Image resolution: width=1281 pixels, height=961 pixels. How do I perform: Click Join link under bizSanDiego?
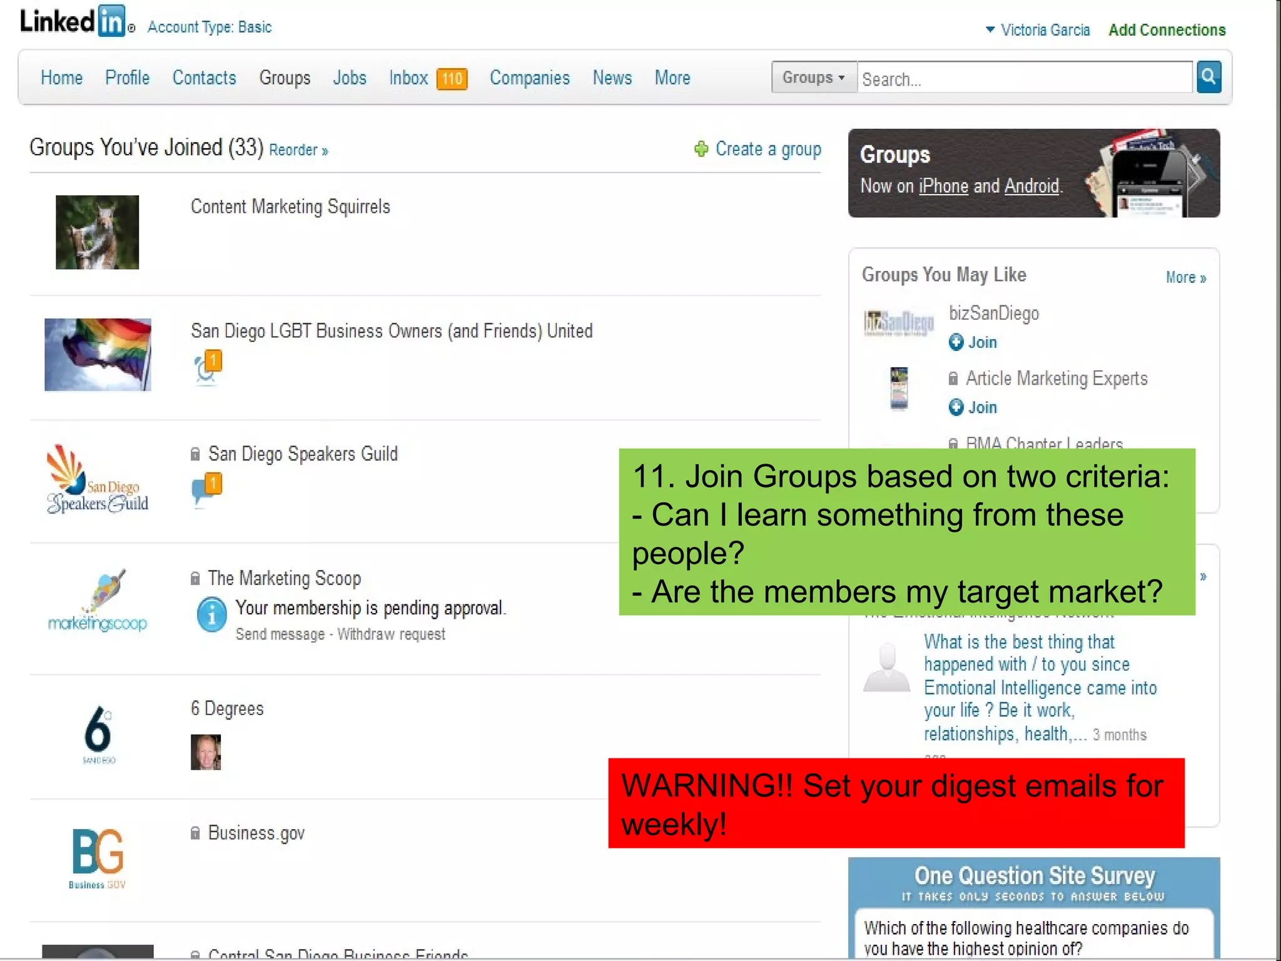[983, 342]
